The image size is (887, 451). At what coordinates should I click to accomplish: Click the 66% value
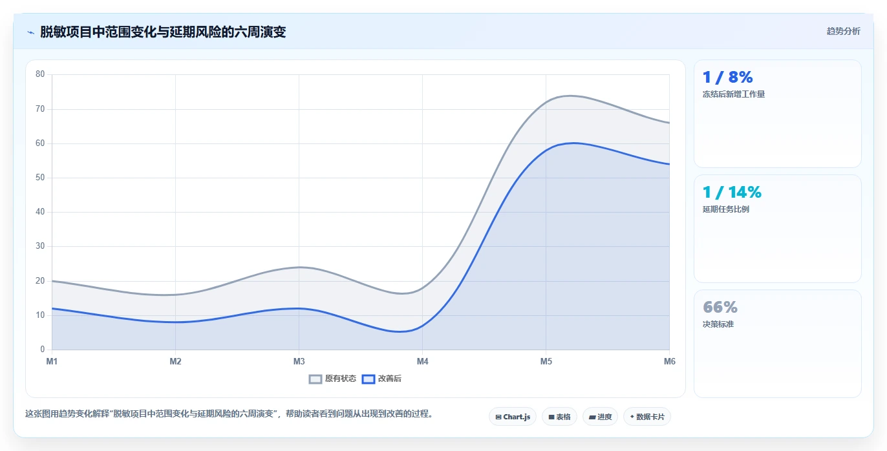coord(720,308)
